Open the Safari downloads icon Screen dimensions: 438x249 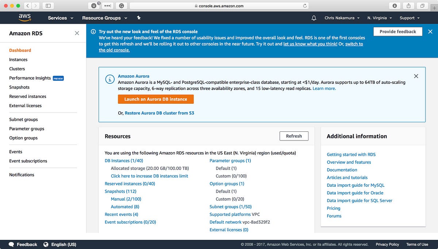pyautogui.click(x=395, y=6)
